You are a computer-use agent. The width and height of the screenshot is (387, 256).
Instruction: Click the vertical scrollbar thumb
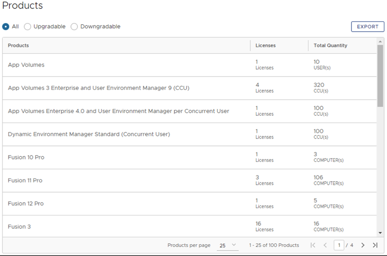(381, 75)
